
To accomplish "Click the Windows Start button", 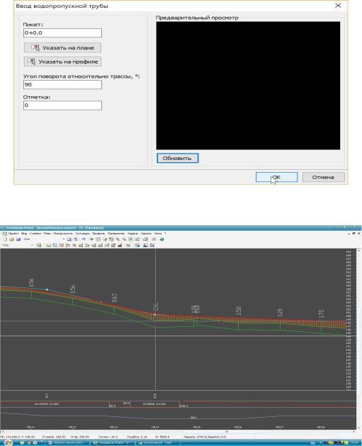I will (x=8, y=443).
